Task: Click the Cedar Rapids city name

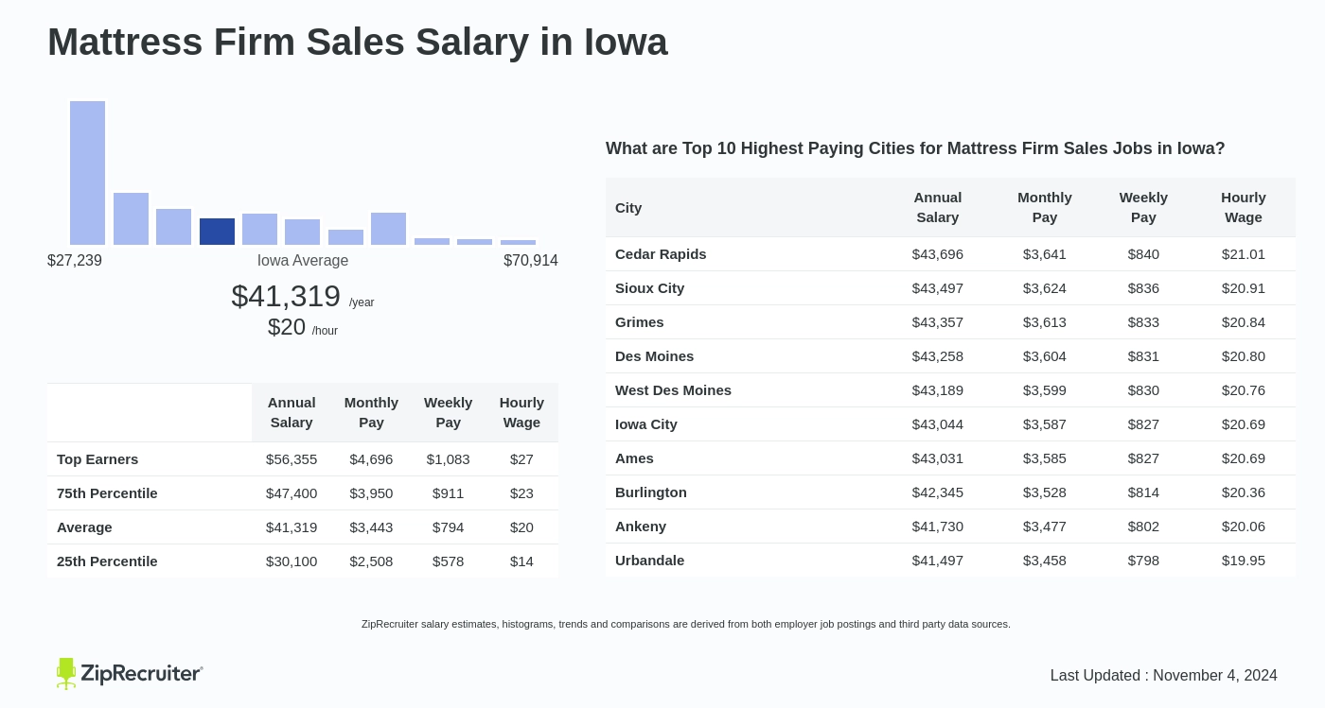Action: point(661,254)
